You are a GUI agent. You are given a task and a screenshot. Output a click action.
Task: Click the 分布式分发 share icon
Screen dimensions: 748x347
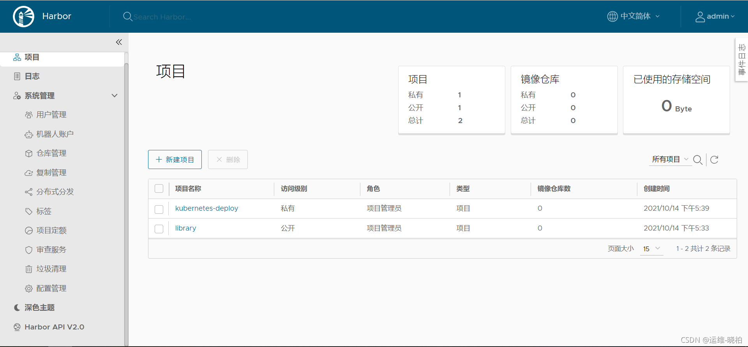point(29,192)
